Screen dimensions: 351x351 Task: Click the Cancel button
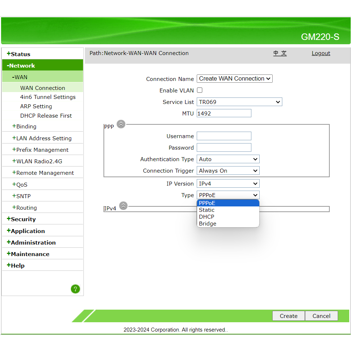[x=321, y=316]
